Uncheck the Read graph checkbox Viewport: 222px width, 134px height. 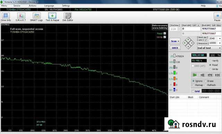click(x=165, y=33)
